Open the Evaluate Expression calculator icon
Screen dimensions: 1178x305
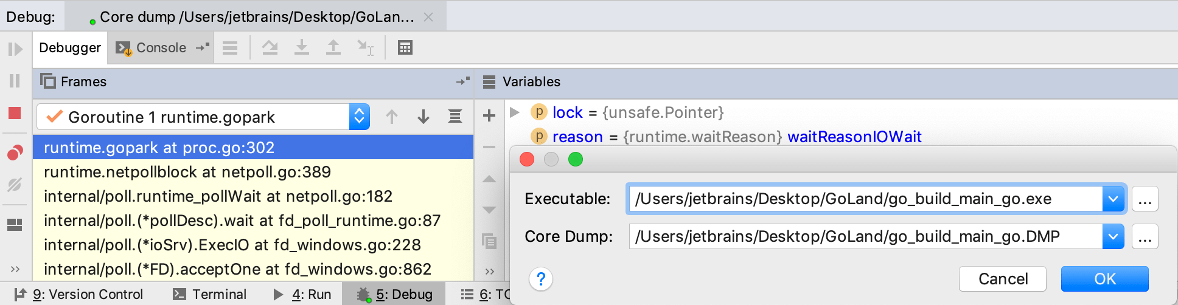tap(405, 47)
